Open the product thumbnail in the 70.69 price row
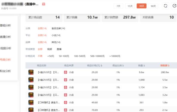This screenshot has height=112, width=177. point(31,110)
